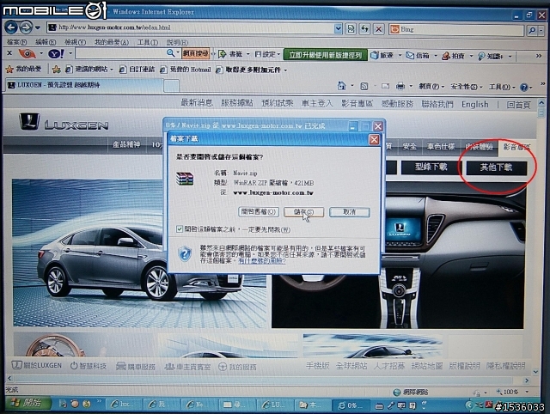
Task: Click the Yahoo Y! logo icon
Action: [56, 54]
